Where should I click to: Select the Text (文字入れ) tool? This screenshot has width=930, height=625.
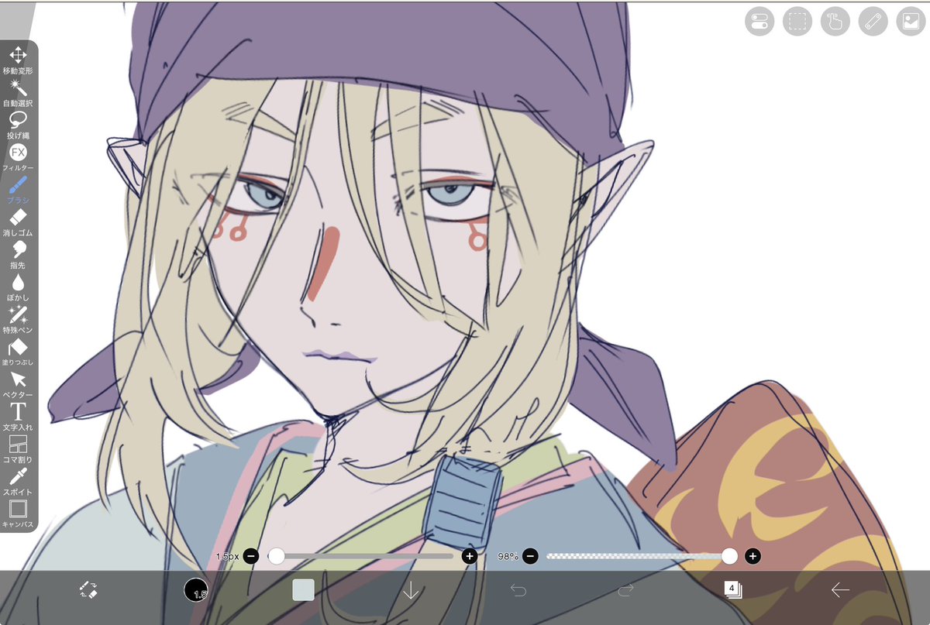click(19, 417)
